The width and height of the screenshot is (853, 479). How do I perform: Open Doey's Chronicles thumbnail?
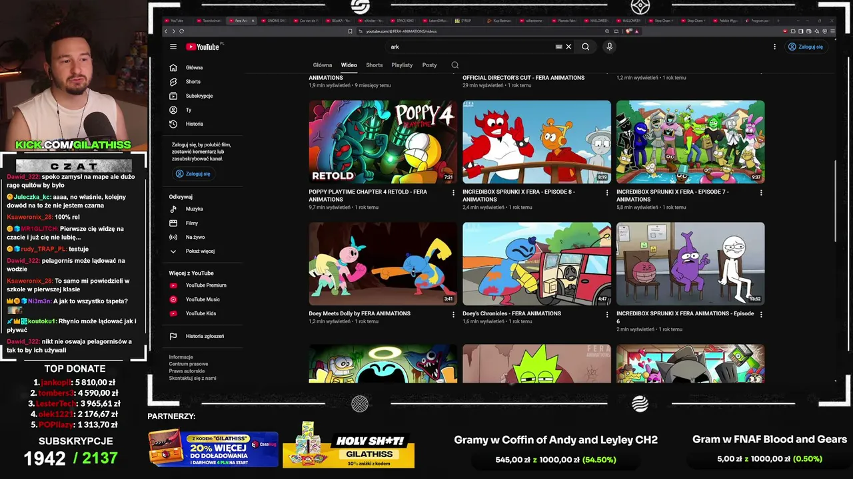[x=536, y=263]
